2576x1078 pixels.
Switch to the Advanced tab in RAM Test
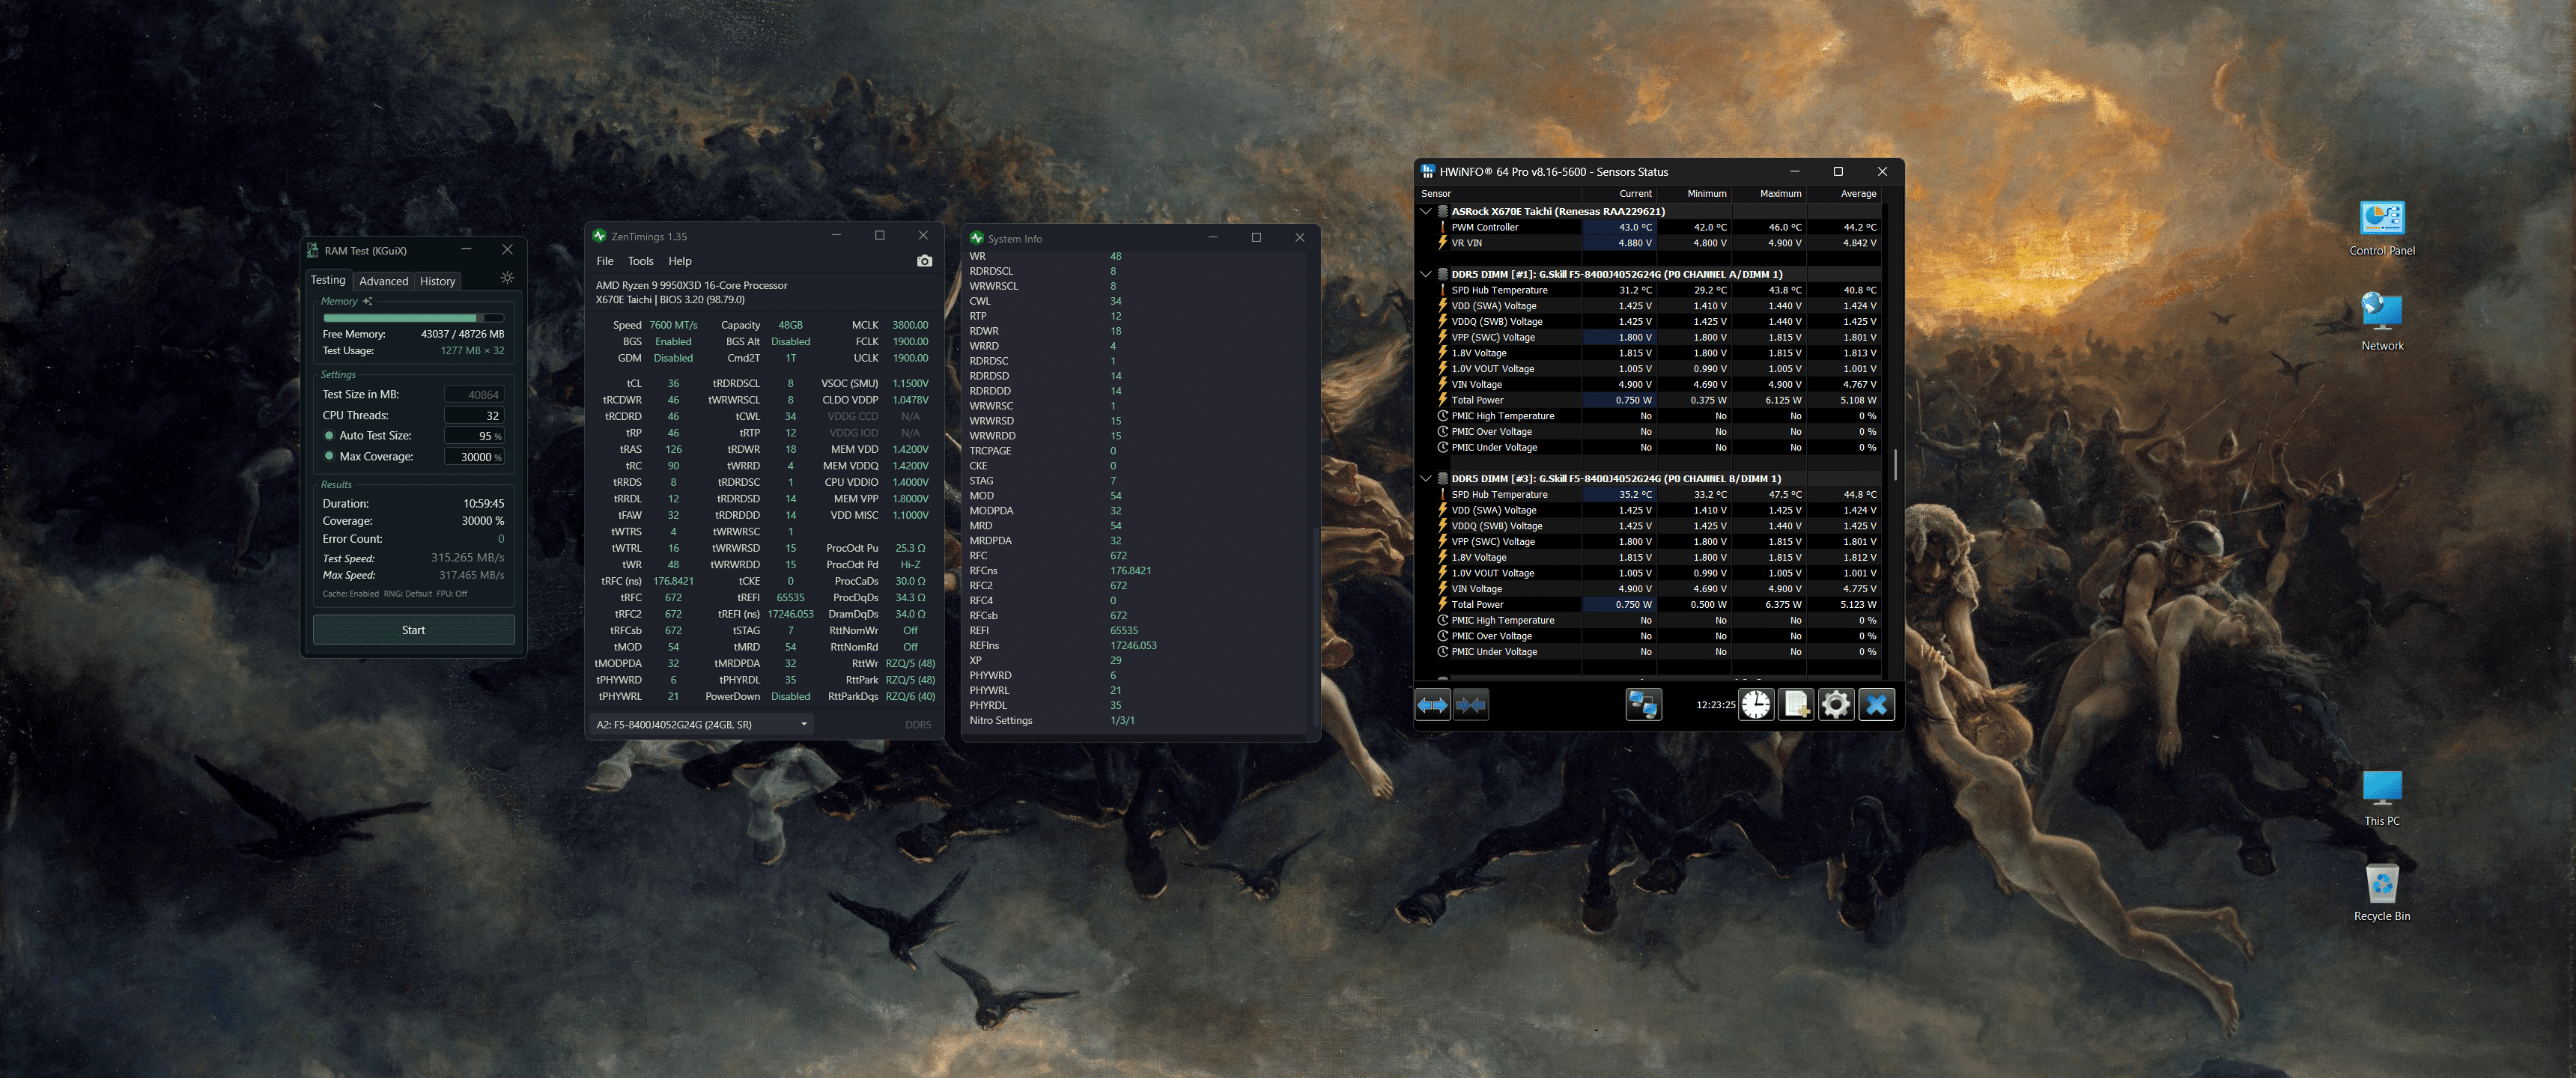(x=383, y=281)
